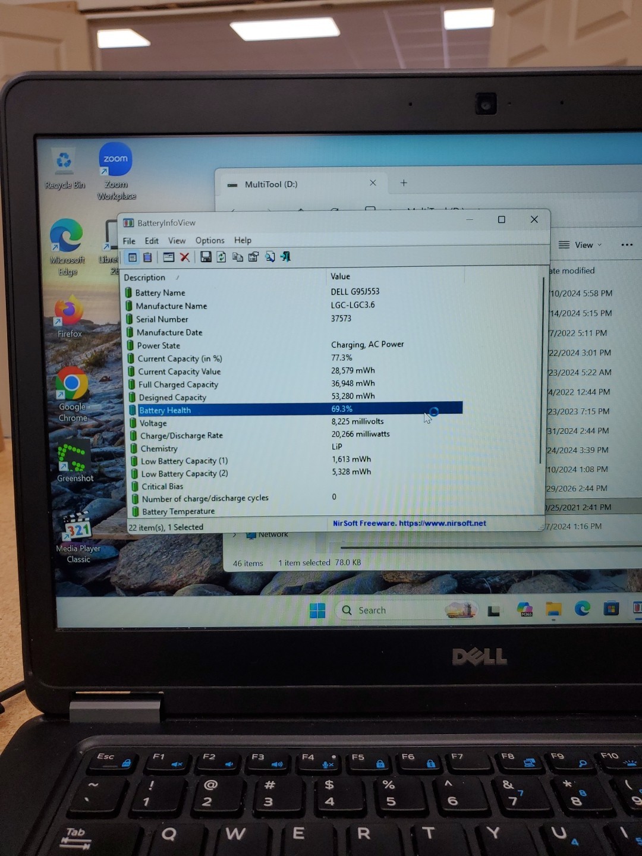Select the Show Battery Log toolbar icon
Viewport: 642px width, 856px height.
(x=147, y=257)
